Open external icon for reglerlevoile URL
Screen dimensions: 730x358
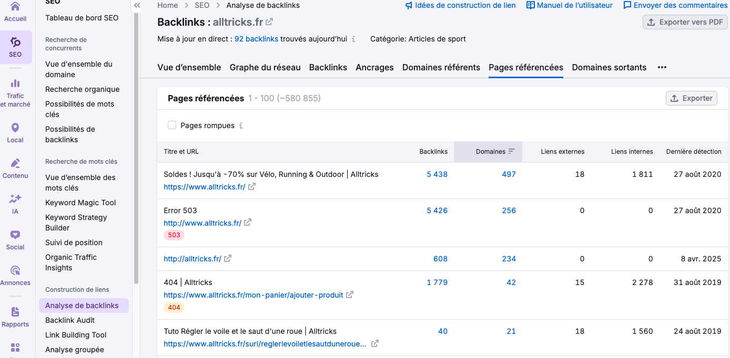375,343
